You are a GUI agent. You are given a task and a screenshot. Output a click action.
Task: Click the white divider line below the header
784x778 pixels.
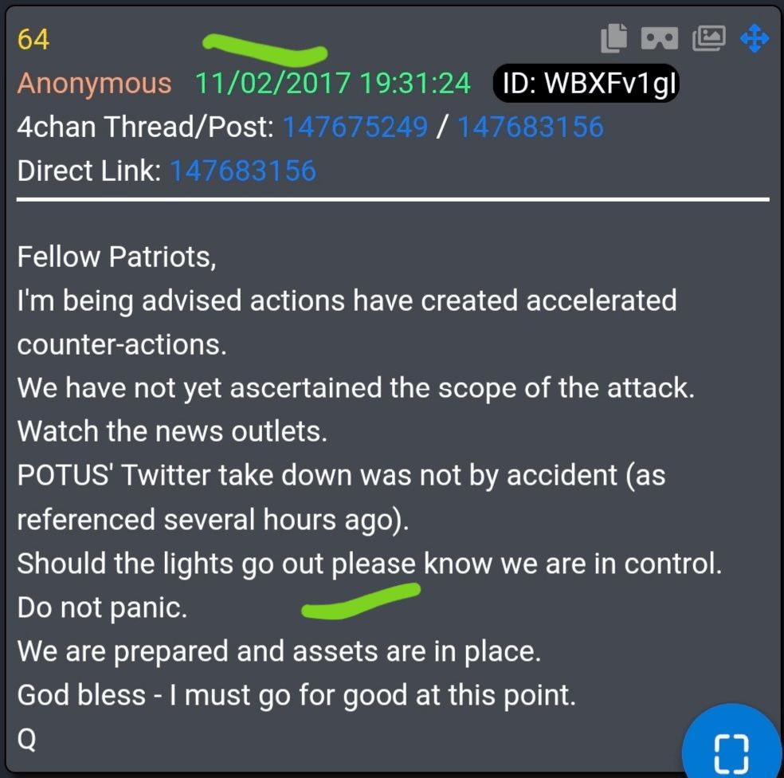click(x=393, y=199)
